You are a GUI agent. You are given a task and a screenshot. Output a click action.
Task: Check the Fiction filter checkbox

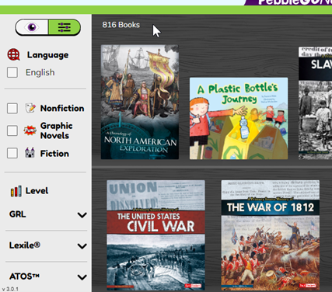(12, 153)
